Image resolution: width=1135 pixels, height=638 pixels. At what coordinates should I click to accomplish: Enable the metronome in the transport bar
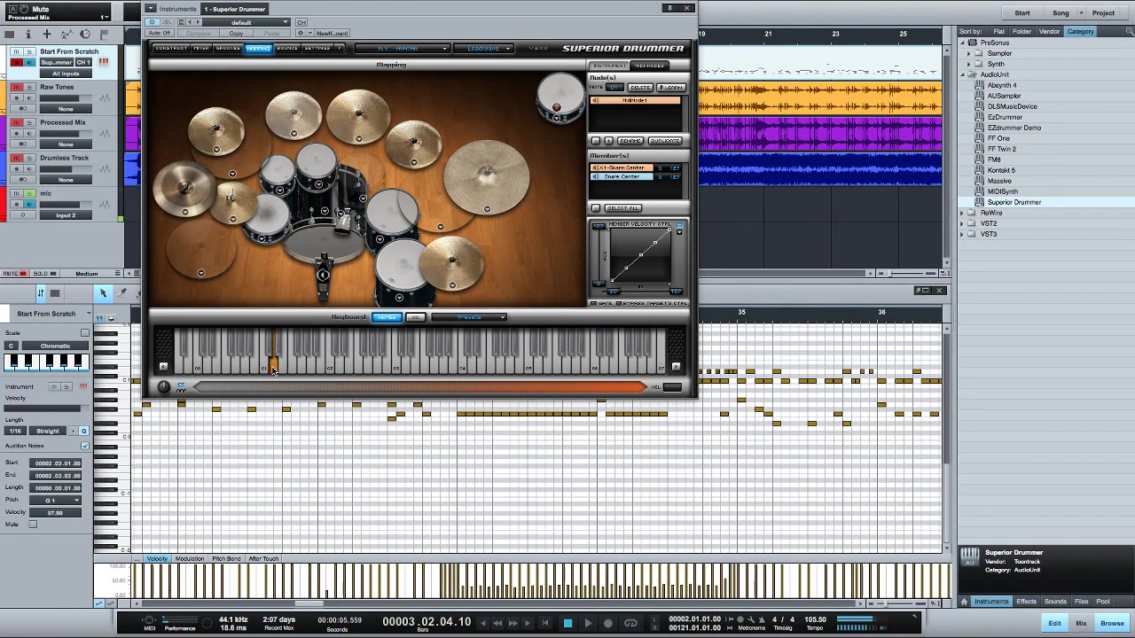point(762,619)
